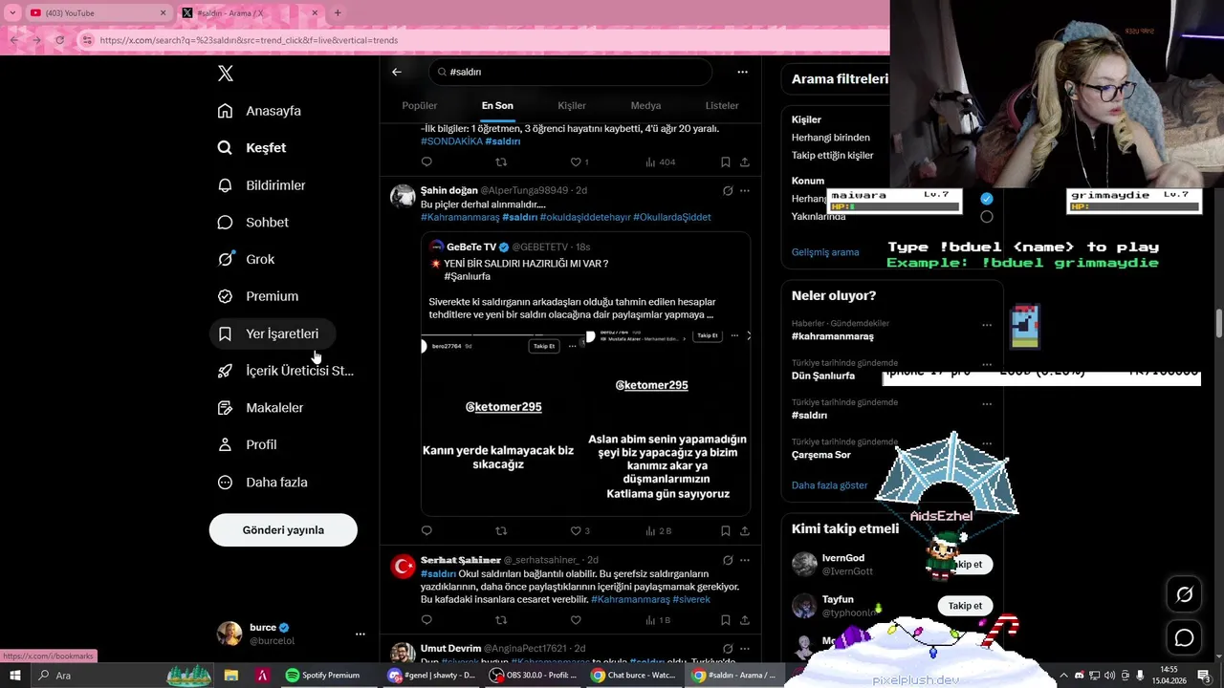This screenshot has height=688, width=1224.
Task: Select the 'Herhangi bir yer' location radio
Action: tap(987, 199)
